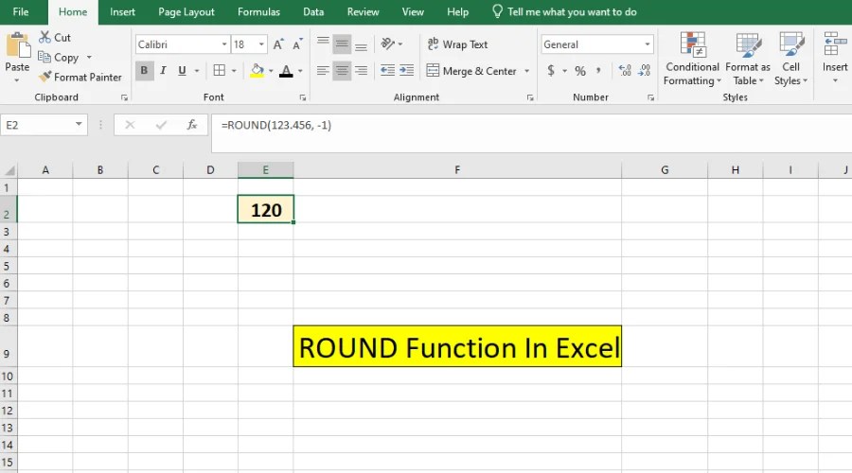Confirm formula entry with check button

[x=161, y=125]
